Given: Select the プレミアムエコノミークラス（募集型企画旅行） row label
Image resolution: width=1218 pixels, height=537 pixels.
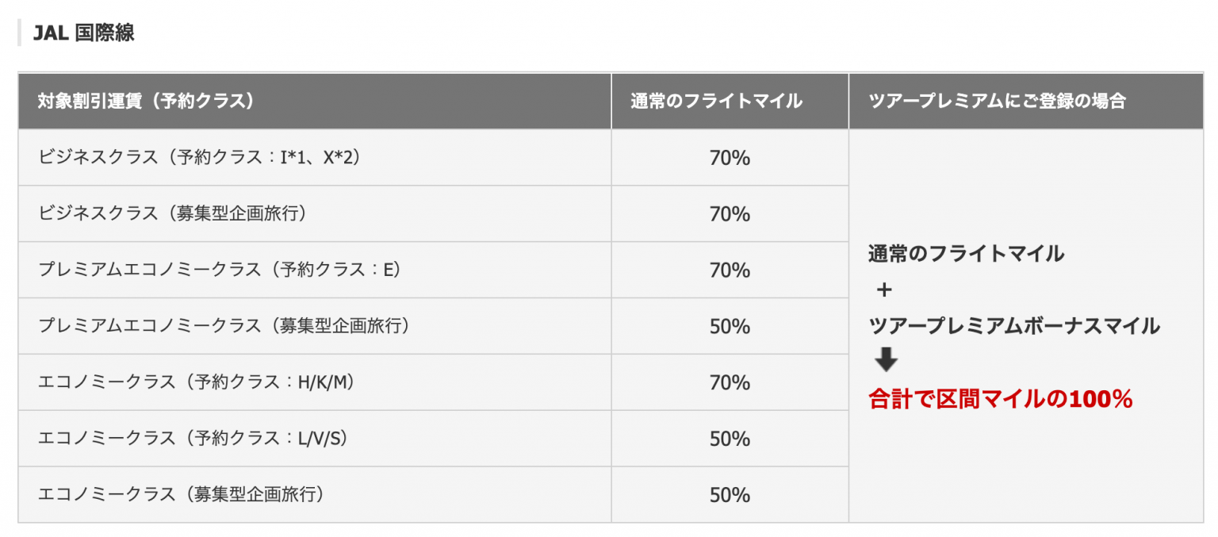Looking at the screenshot, I should pyautogui.click(x=224, y=326).
